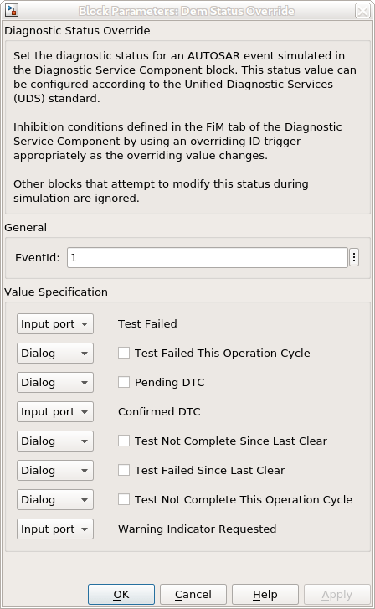Enable Test Failed This Operation Cycle checkbox

[x=124, y=353]
